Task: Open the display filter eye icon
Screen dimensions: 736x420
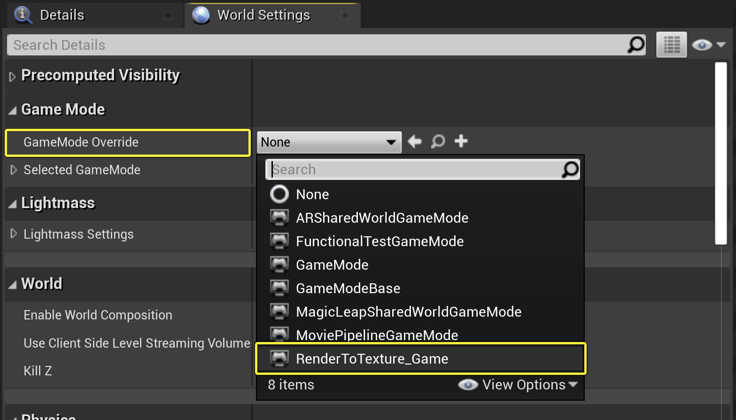Action: click(702, 45)
